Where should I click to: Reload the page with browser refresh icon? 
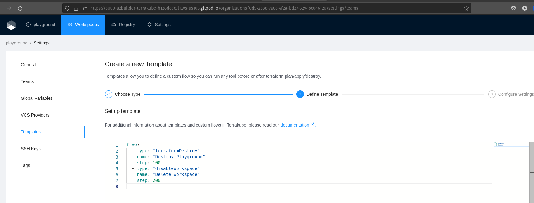pos(20,8)
